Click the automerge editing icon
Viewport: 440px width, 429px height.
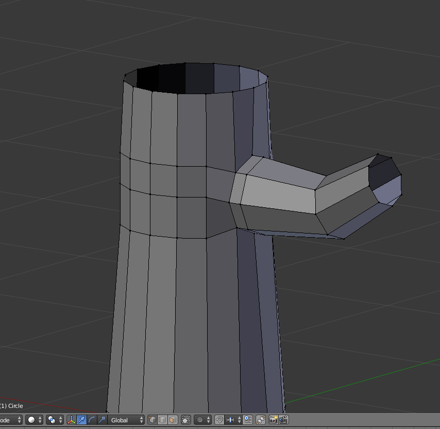(x=261, y=420)
